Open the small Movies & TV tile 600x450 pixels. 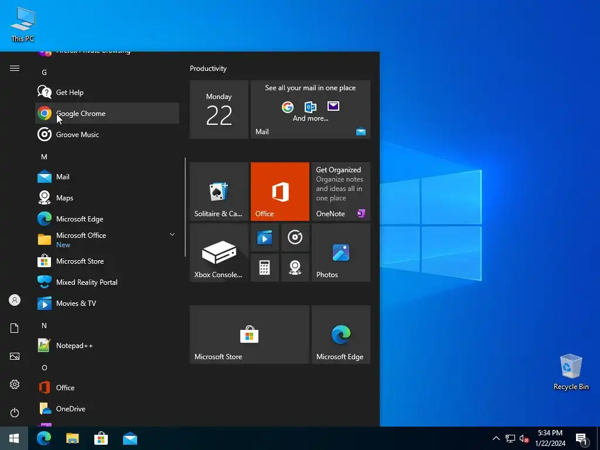pyautogui.click(x=264, y=237)
